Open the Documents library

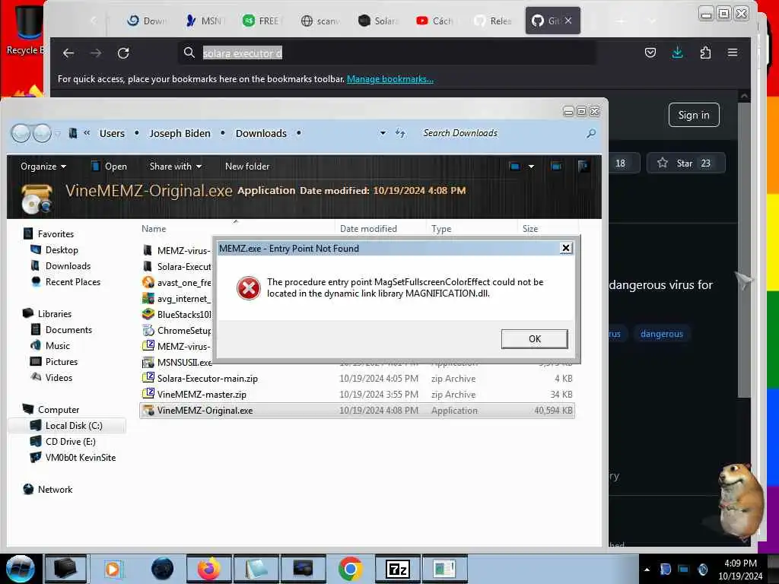tap(68, 330)
